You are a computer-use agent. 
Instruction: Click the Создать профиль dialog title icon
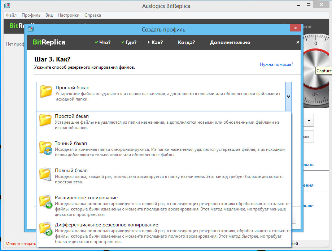point(31,29)
